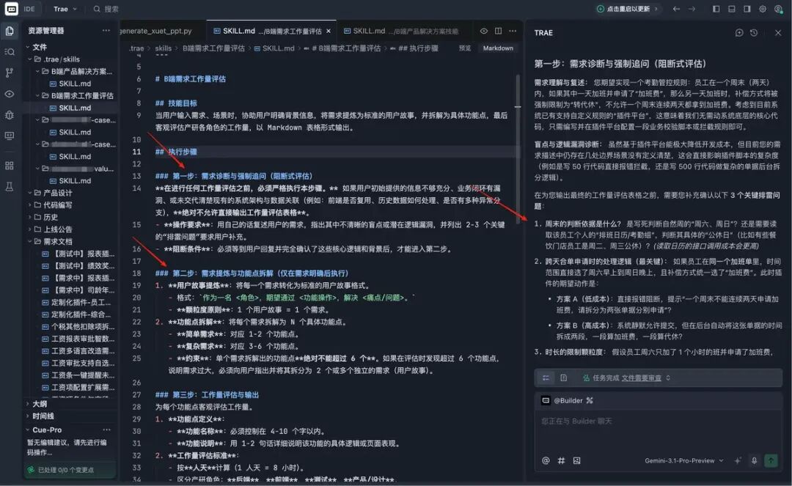Open the user account avatar icon
The height and width of the screenshot is (486, 792).
coord(779,9)
